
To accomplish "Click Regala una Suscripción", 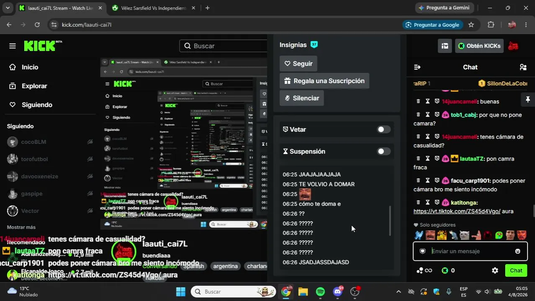I will click(x=324, y=81).
